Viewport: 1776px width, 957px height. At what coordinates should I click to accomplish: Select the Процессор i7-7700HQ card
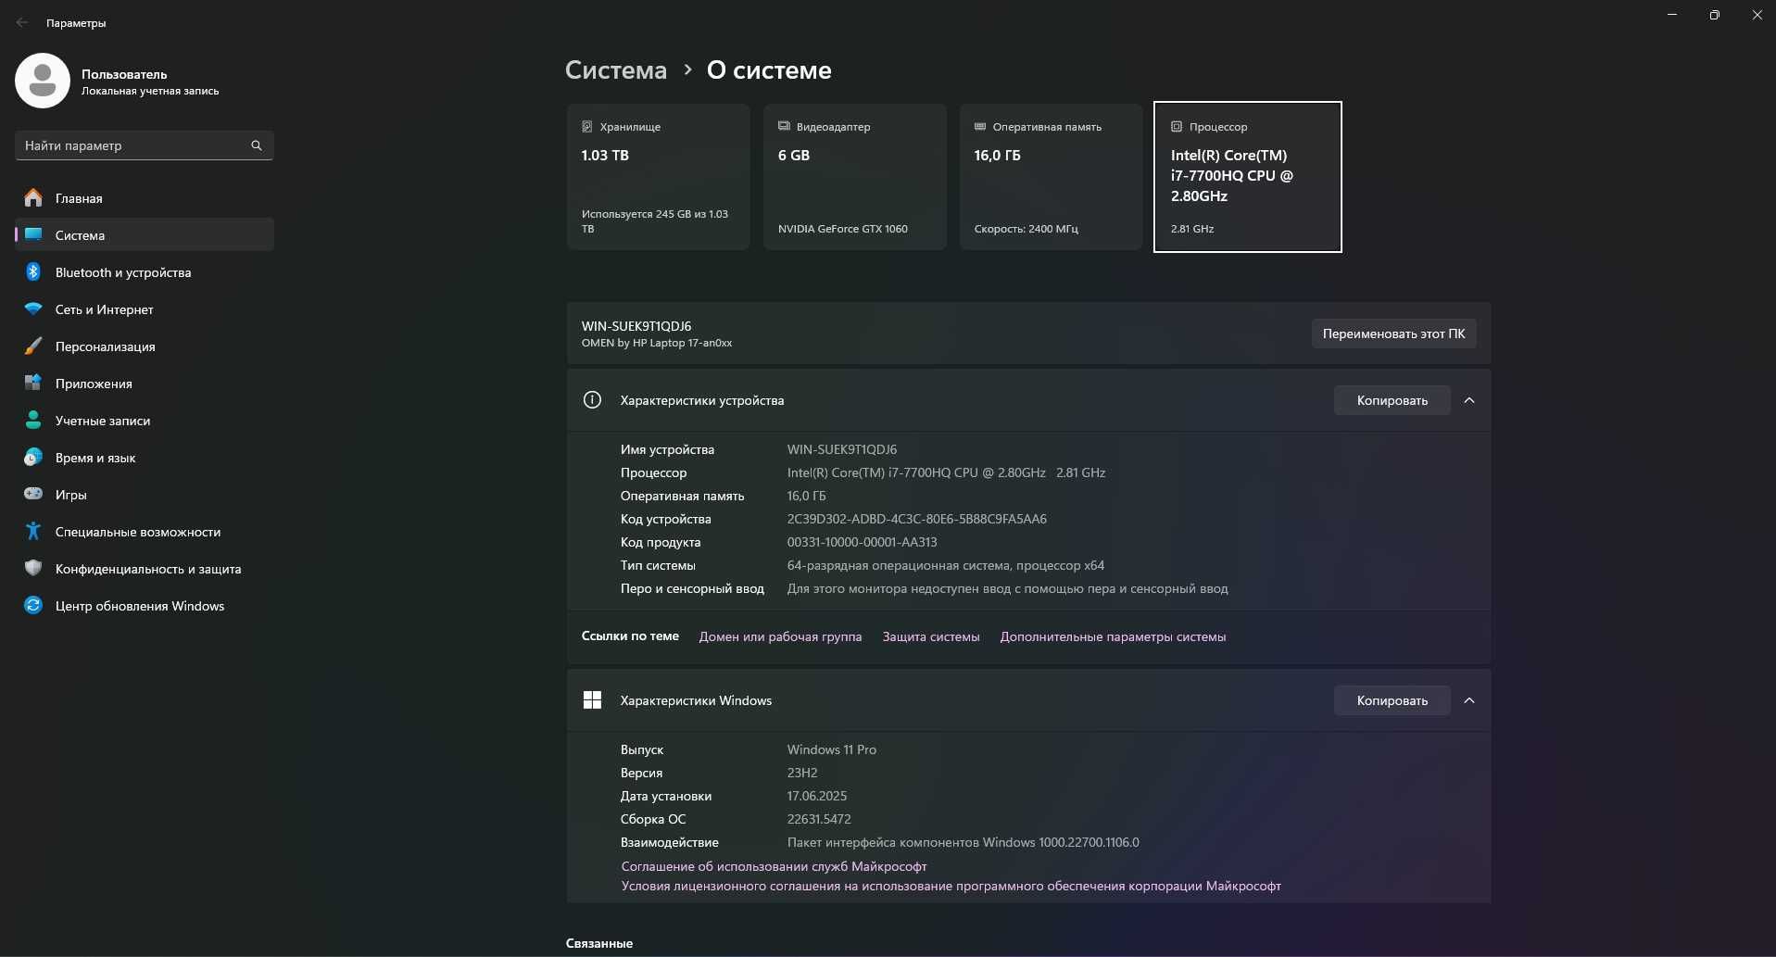[x=1247, y=176]
